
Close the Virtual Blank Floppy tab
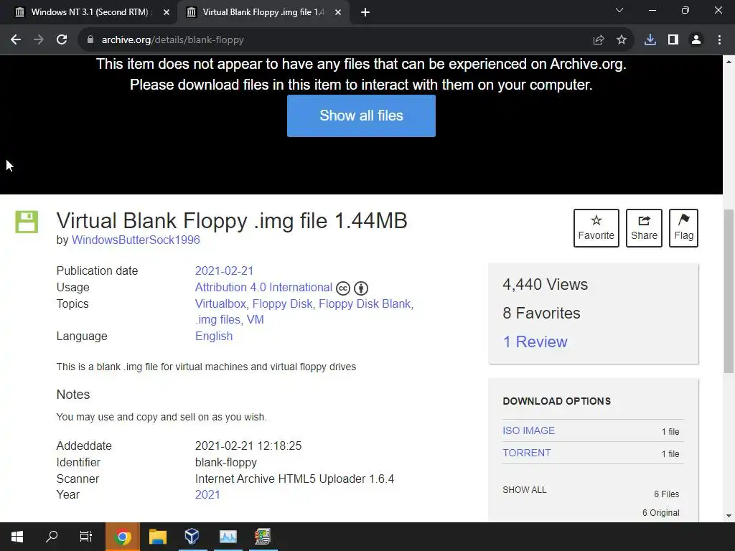pos(338,13)
